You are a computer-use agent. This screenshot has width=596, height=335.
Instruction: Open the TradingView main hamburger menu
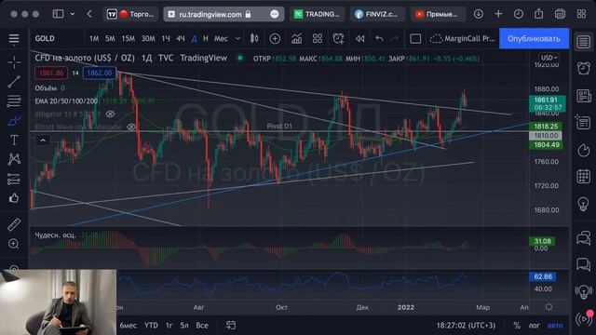click(x=14, y=39)
